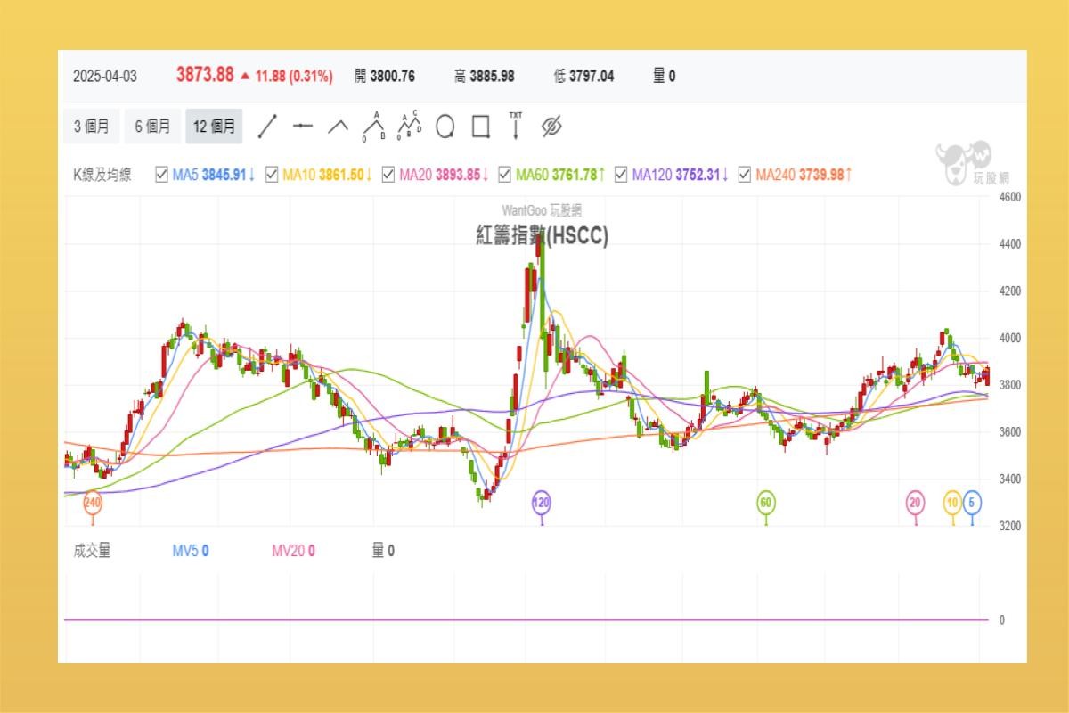
Task: Click the pink 20 MA marker
Action: coord(916,503)
